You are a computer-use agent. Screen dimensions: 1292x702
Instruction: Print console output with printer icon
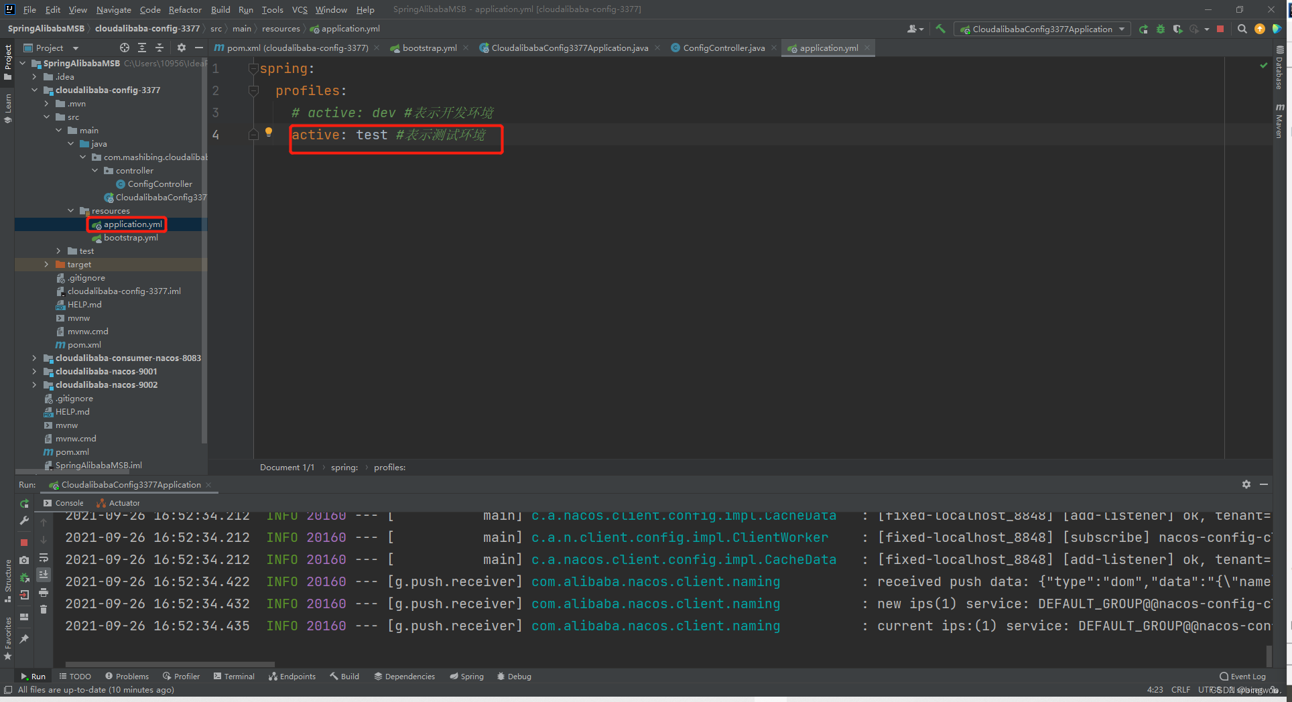(x=44, y=592)
